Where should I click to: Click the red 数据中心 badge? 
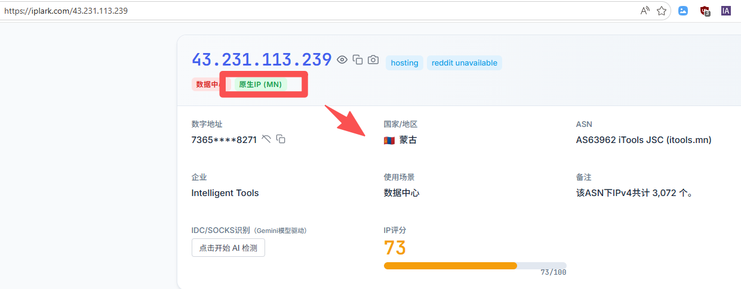click(x=206, y=85)
